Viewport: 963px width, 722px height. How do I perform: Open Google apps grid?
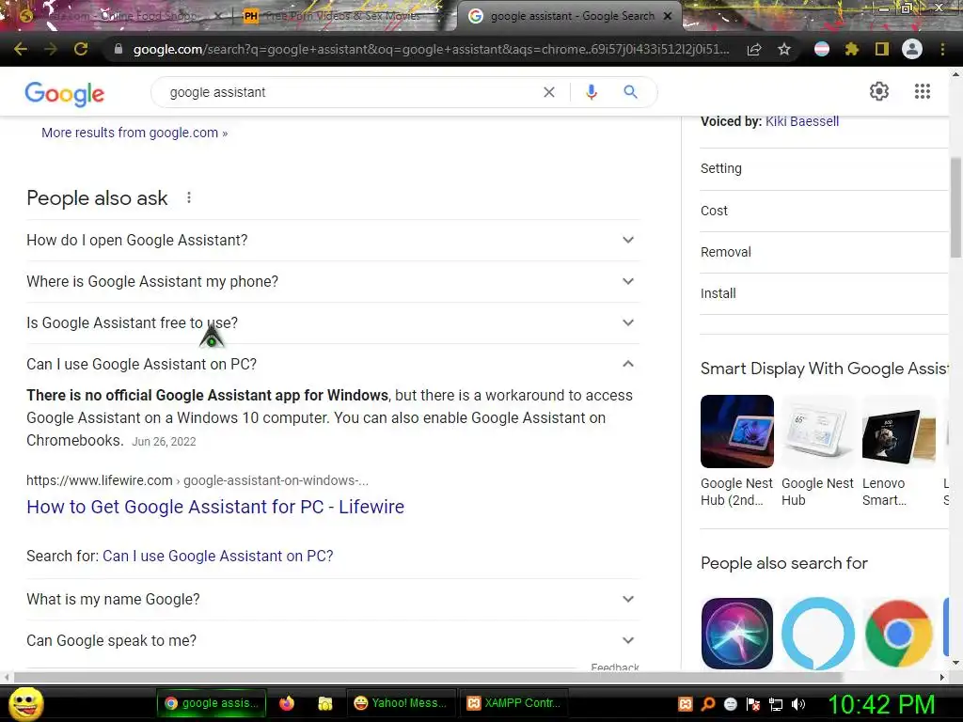tap(923, 91)
